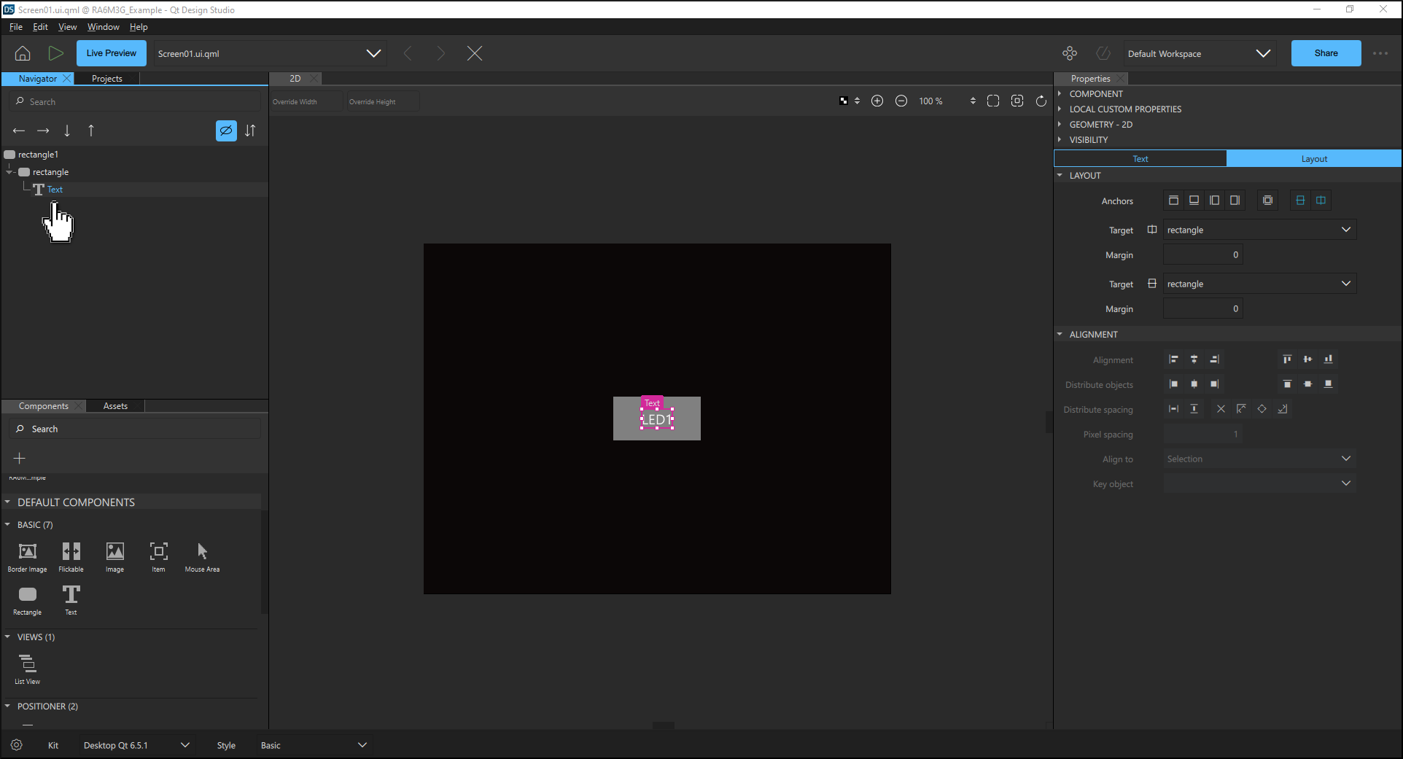Viewport: 1403px width, 759px height.
Task: Select rectangle1 in the Navigator tree
Action: point(38,155)
